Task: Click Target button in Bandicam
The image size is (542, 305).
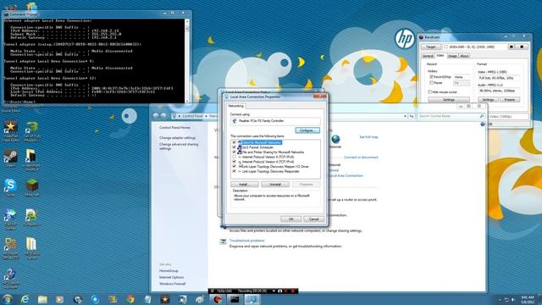Action: [431, 47]
